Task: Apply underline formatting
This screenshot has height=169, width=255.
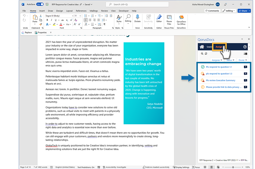Action: (x=56, y=20)
